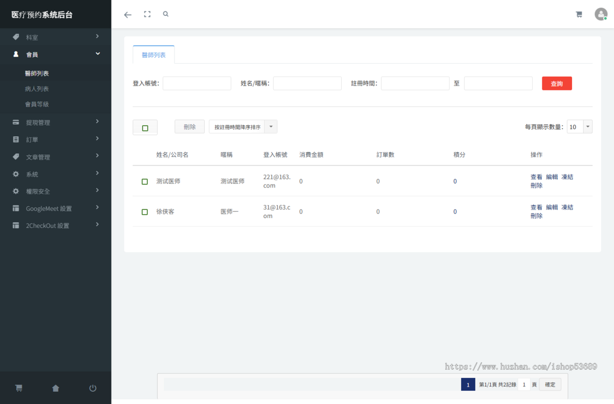Check the row checkbox for 测试医师
The image size is (614, 404).
[145, 181]
